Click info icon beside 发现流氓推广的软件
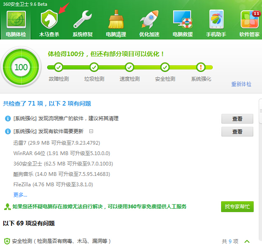The width and height of the screenshot is (262, 247). [x=8, y=119]
